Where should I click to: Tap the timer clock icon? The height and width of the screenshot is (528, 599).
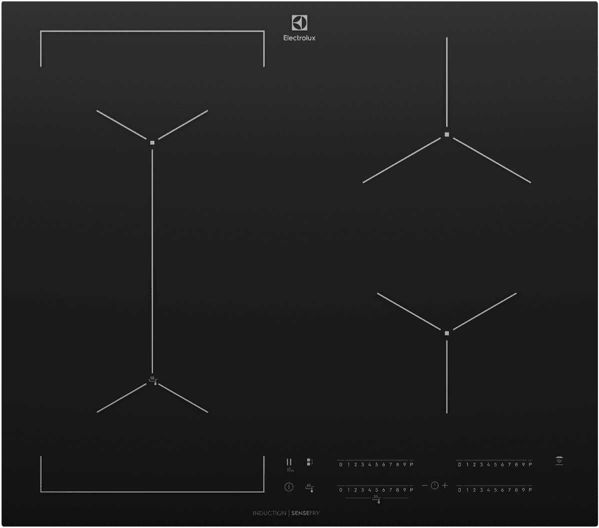click(x=434, y=486)
